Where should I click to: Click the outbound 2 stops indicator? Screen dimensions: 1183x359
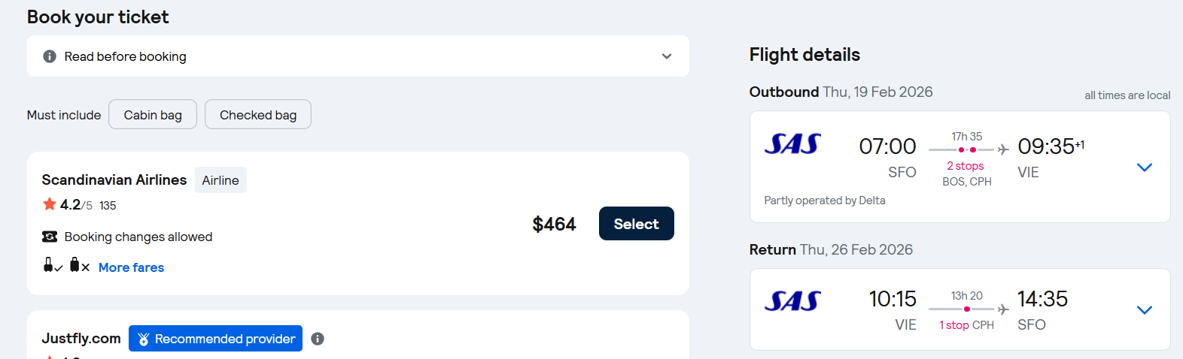click(966, 166)
